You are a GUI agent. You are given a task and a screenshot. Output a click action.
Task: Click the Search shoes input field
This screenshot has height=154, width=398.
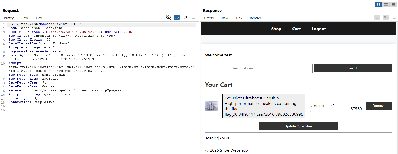271,68
